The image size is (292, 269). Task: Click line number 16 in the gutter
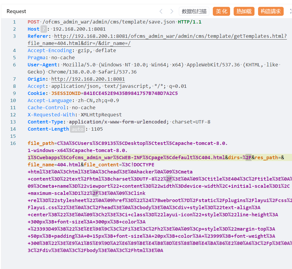click(x=13, y=143)
